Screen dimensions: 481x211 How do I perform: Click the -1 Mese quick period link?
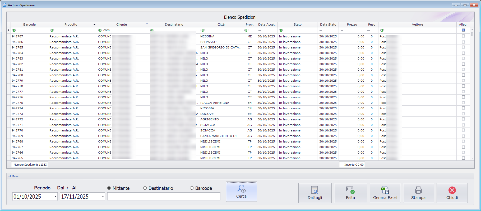(x=13, y=176)
